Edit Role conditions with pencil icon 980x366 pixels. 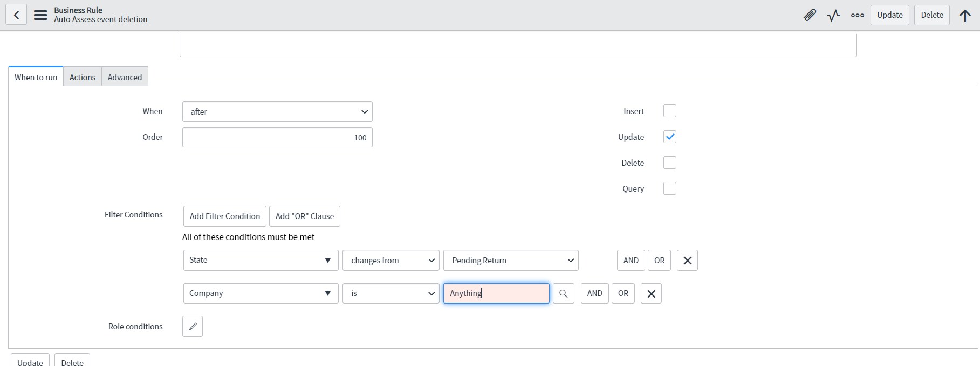point(193,327)
